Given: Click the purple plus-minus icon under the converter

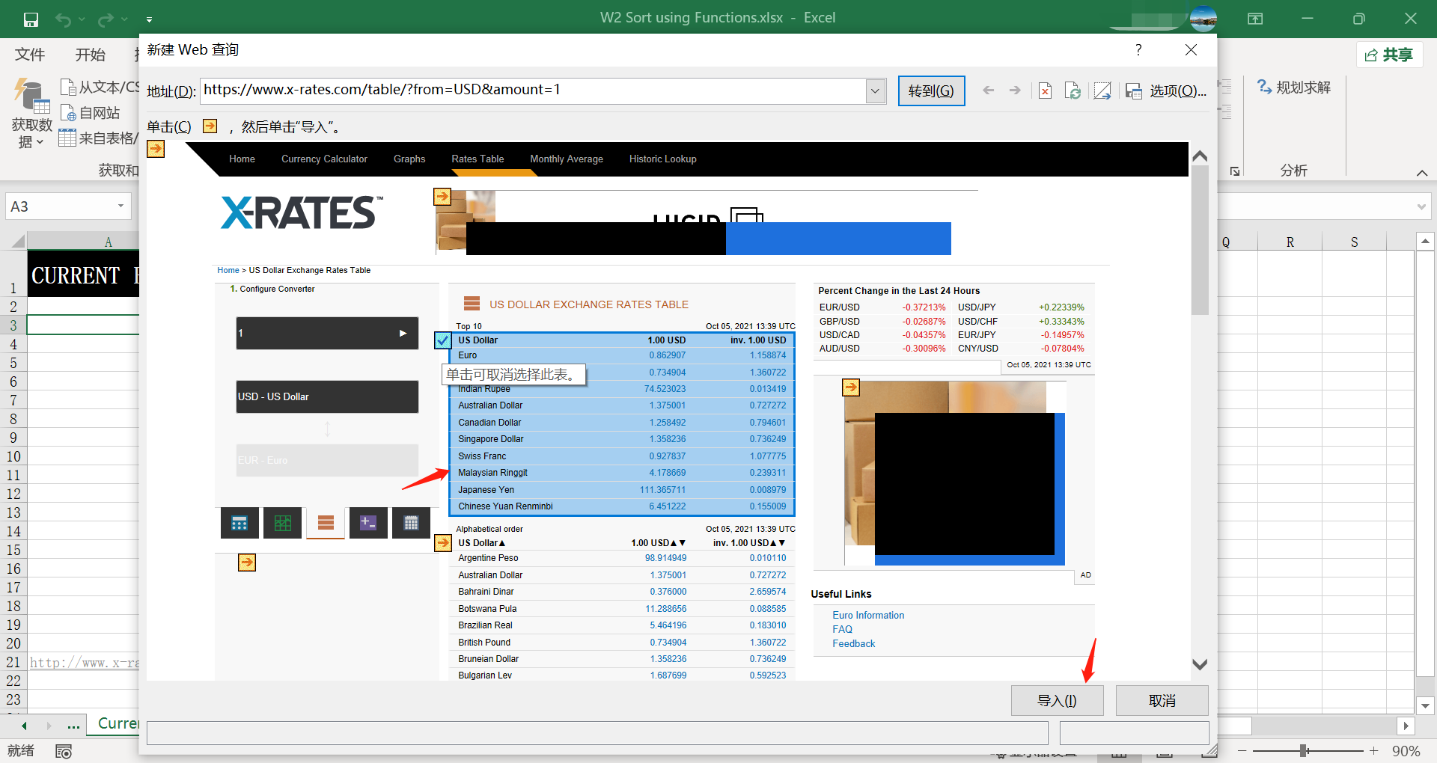Looking at the screenshot, I should [368, 523].
